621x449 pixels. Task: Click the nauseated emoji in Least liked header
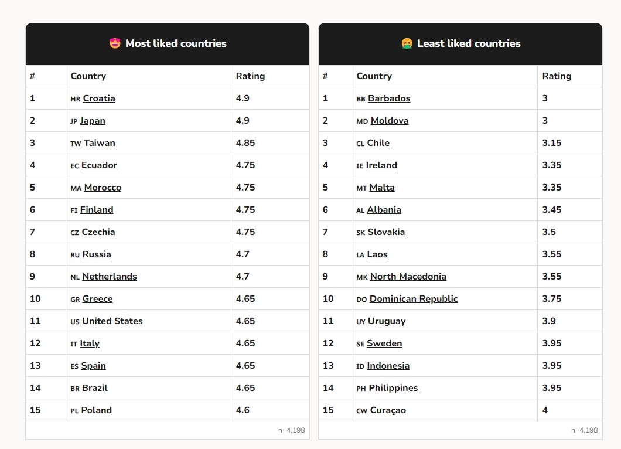pos(407,43)
